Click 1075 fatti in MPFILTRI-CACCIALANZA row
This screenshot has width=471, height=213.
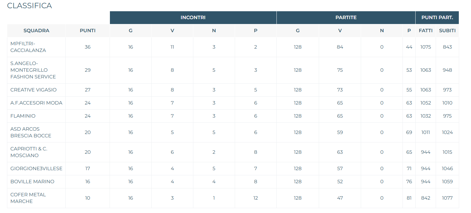[x=426, y=47]
